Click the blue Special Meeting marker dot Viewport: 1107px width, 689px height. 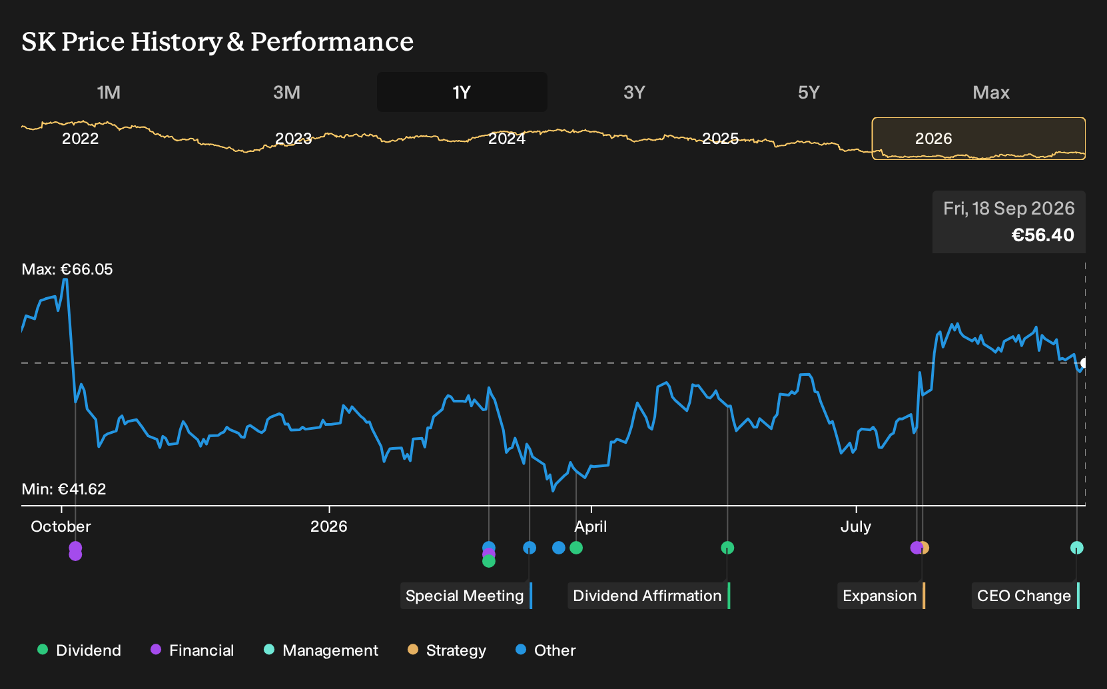(x=530, y=548)
